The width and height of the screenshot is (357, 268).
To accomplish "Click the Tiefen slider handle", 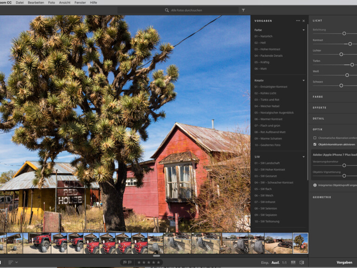I will 352,65.
